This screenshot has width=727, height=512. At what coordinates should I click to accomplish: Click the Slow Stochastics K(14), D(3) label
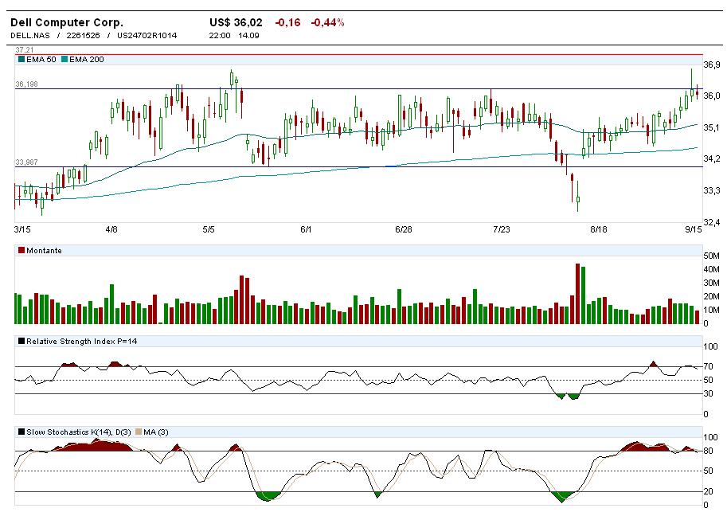point(78,432)
